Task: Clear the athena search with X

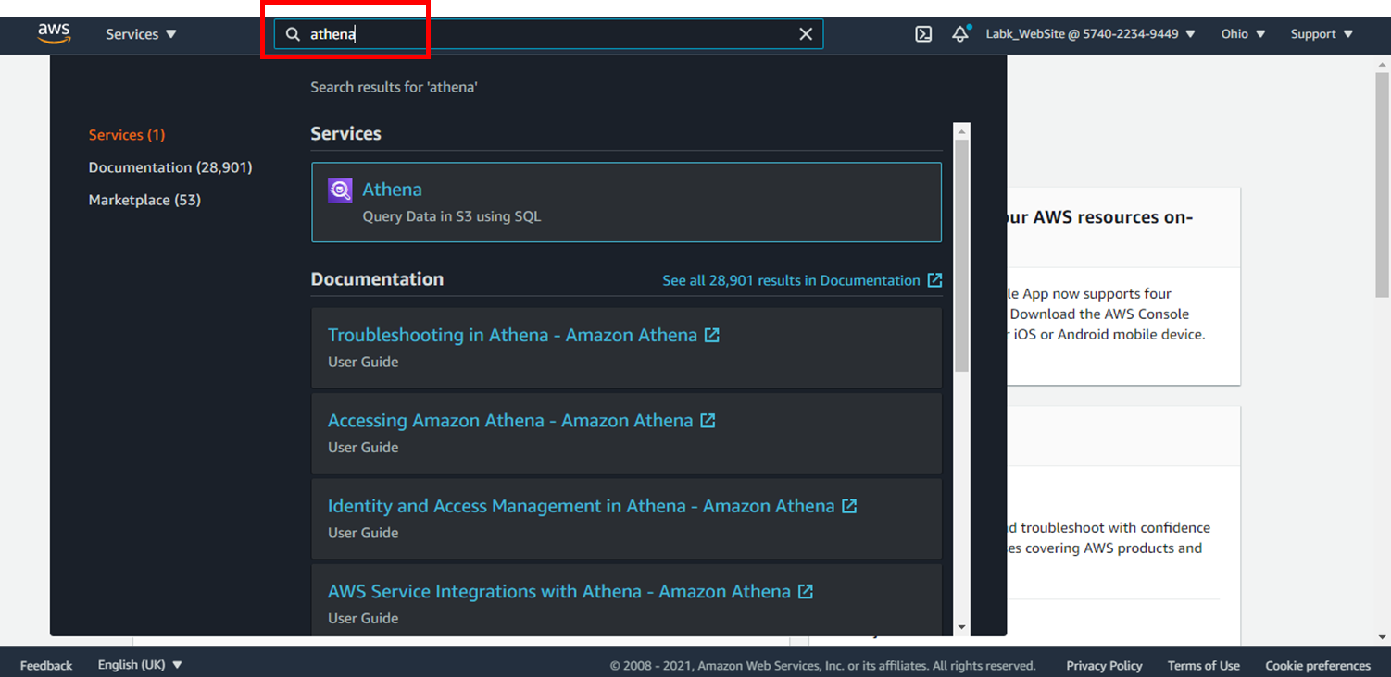Action: (806, 34)
